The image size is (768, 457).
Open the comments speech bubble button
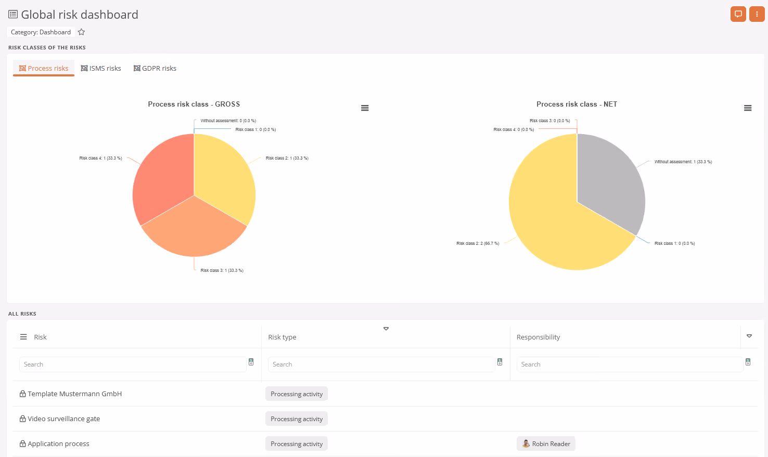(738, 14)
